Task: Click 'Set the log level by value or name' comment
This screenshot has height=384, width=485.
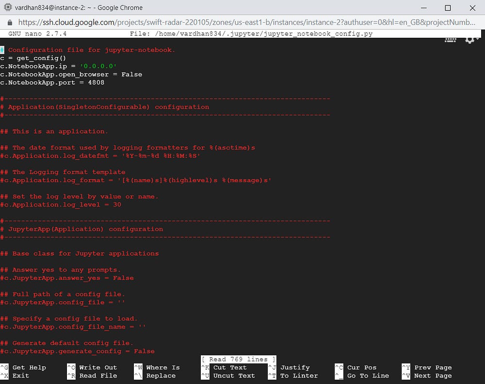Action: 79,197
